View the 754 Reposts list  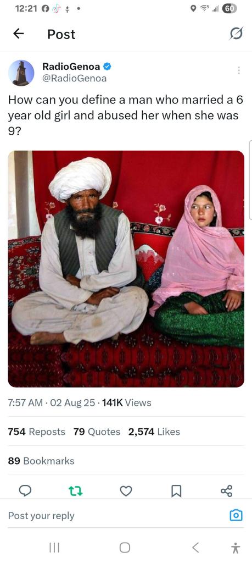37,432
